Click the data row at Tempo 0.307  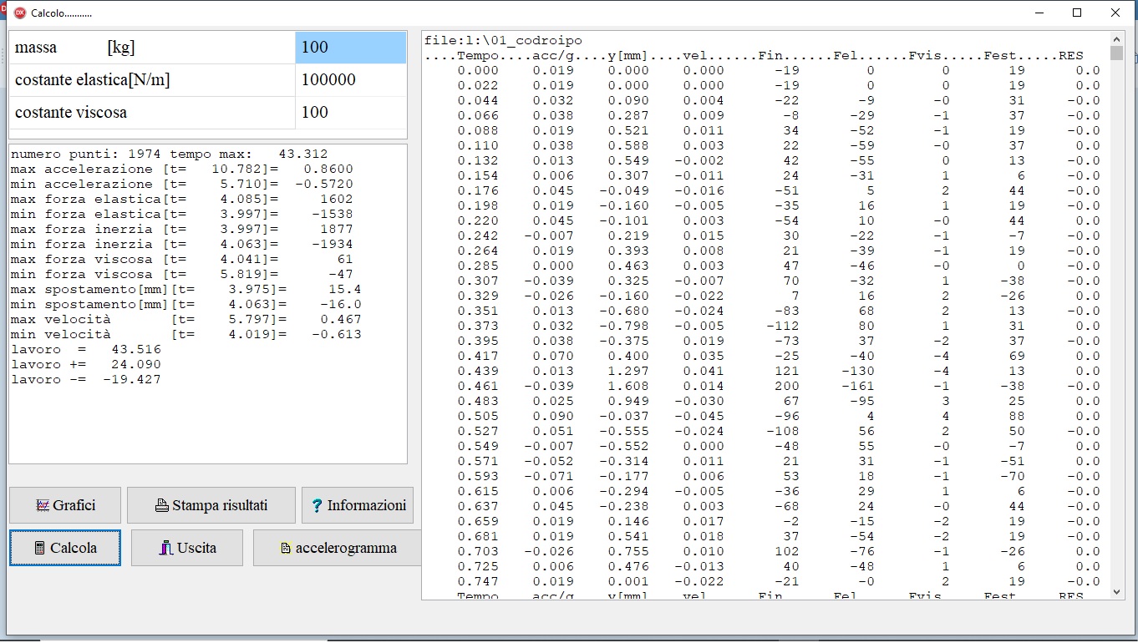point(779,281)
